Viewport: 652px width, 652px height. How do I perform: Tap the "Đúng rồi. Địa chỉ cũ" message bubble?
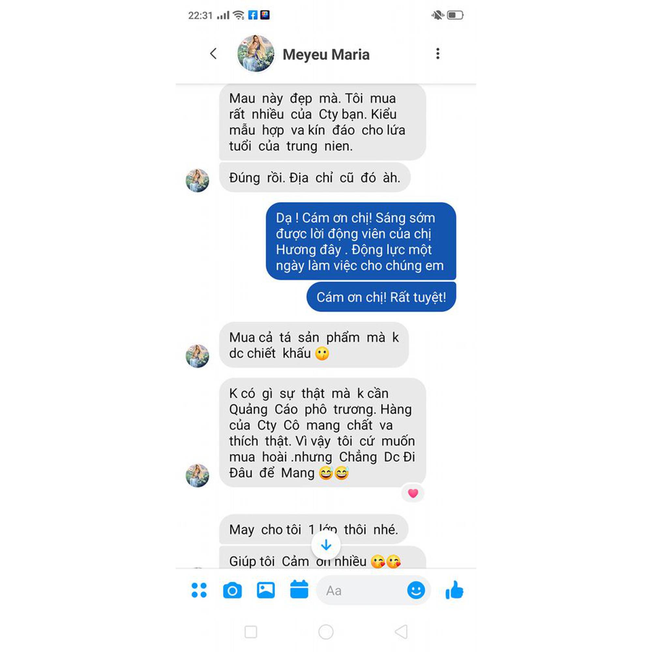(x=315, y=178)
